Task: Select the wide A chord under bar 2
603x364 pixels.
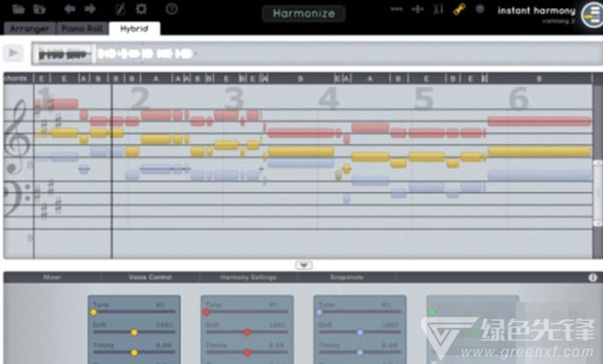Action: (x=156, y=78)
